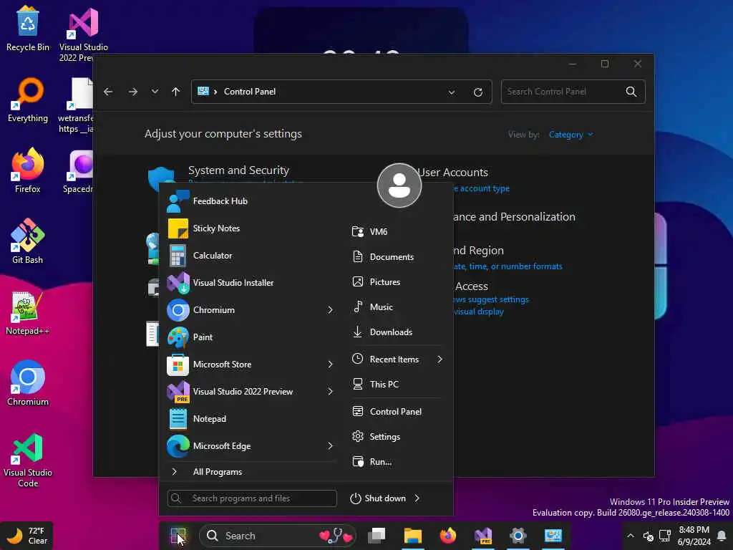Refresh the Control Panel view
The width and height of the screenshot is (733, 550).
point(477,92)
